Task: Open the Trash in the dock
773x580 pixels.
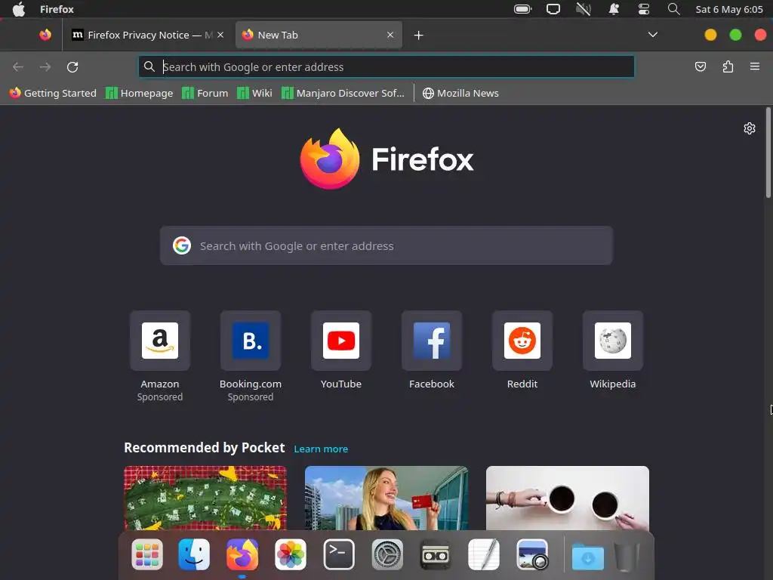Action: [627, 556]
